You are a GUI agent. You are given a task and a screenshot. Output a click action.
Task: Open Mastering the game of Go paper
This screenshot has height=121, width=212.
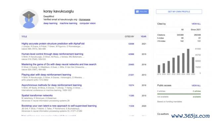pyautogui.click(x=59, y=64)
